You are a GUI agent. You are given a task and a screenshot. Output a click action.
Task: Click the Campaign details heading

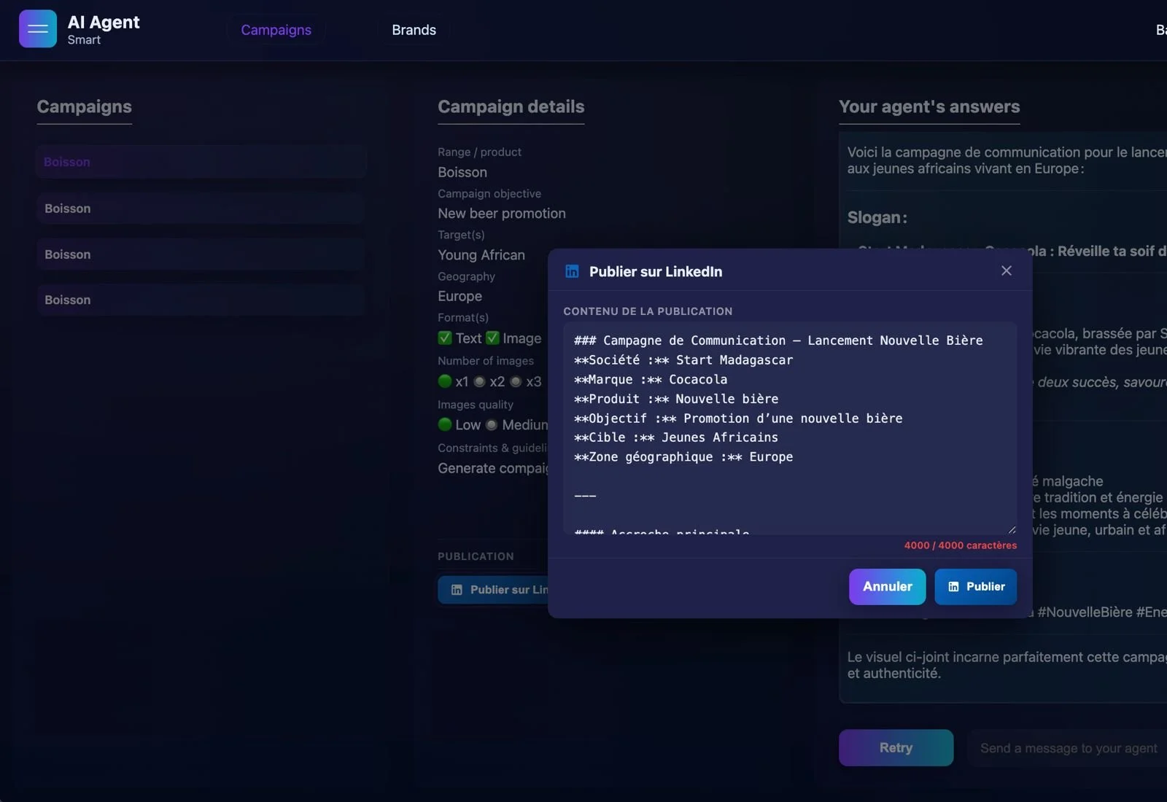tap(511, 106)
